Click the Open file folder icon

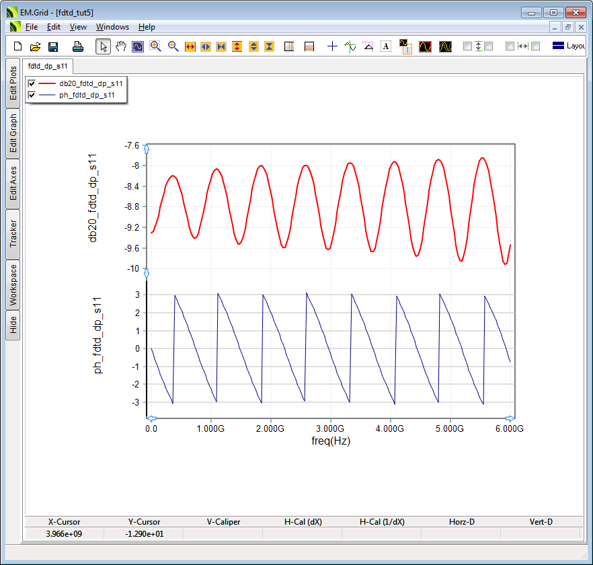36,46
